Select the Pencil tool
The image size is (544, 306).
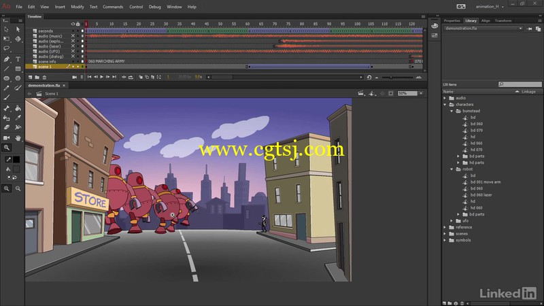tap(6, 88)
